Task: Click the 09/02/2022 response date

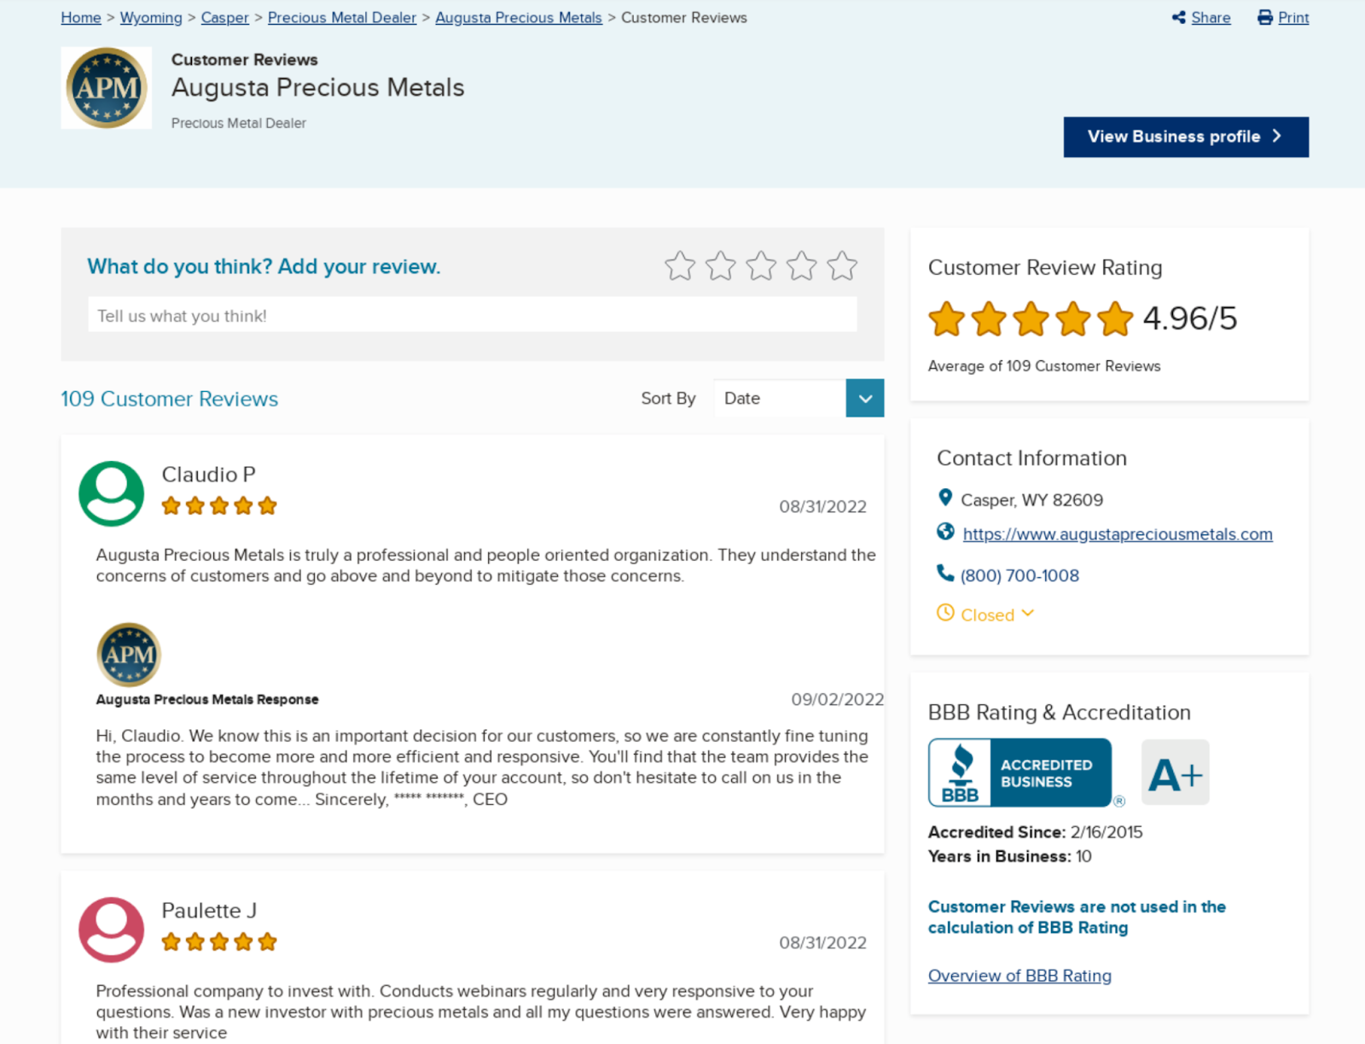Action: (838, 700)
